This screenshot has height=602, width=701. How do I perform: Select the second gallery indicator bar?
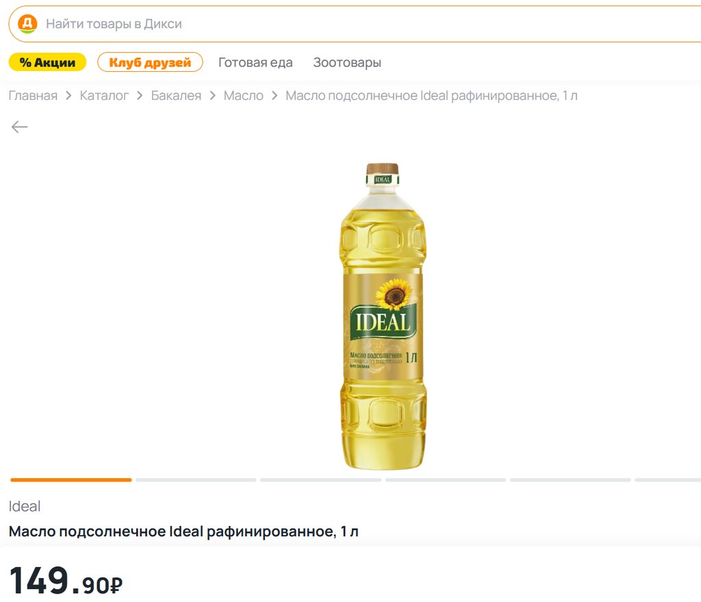(196, 480)
